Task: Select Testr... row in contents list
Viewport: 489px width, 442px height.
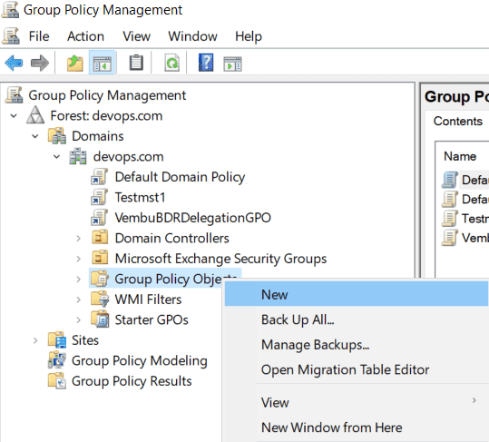Action: (x=465, y=219)
